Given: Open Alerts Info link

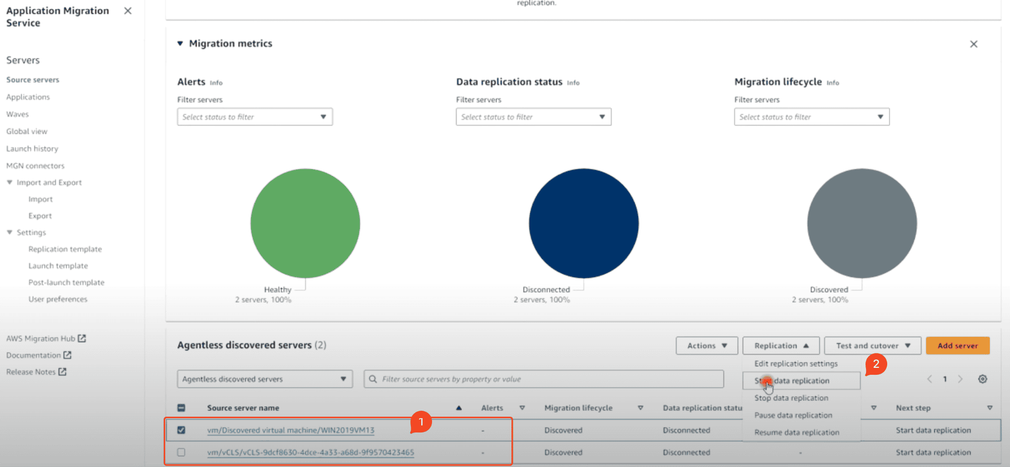Looking at the screenshot, I should coord(216,83).
